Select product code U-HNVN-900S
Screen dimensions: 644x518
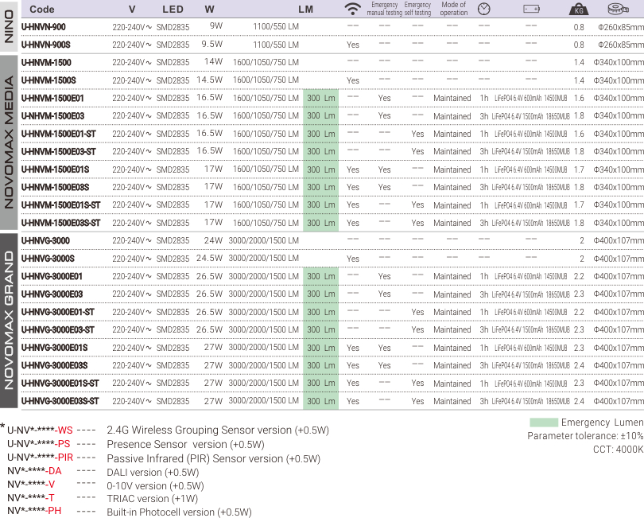tap(45, 45)
